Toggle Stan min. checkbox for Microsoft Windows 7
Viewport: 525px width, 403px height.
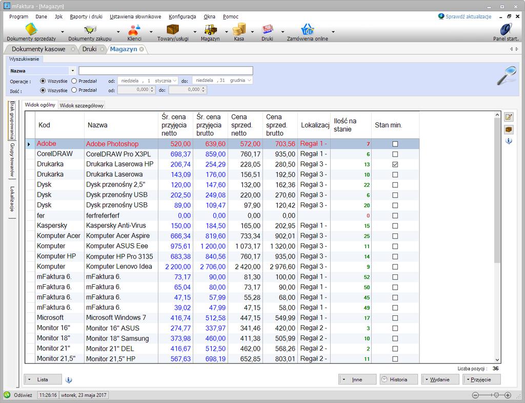coord(395,317)
